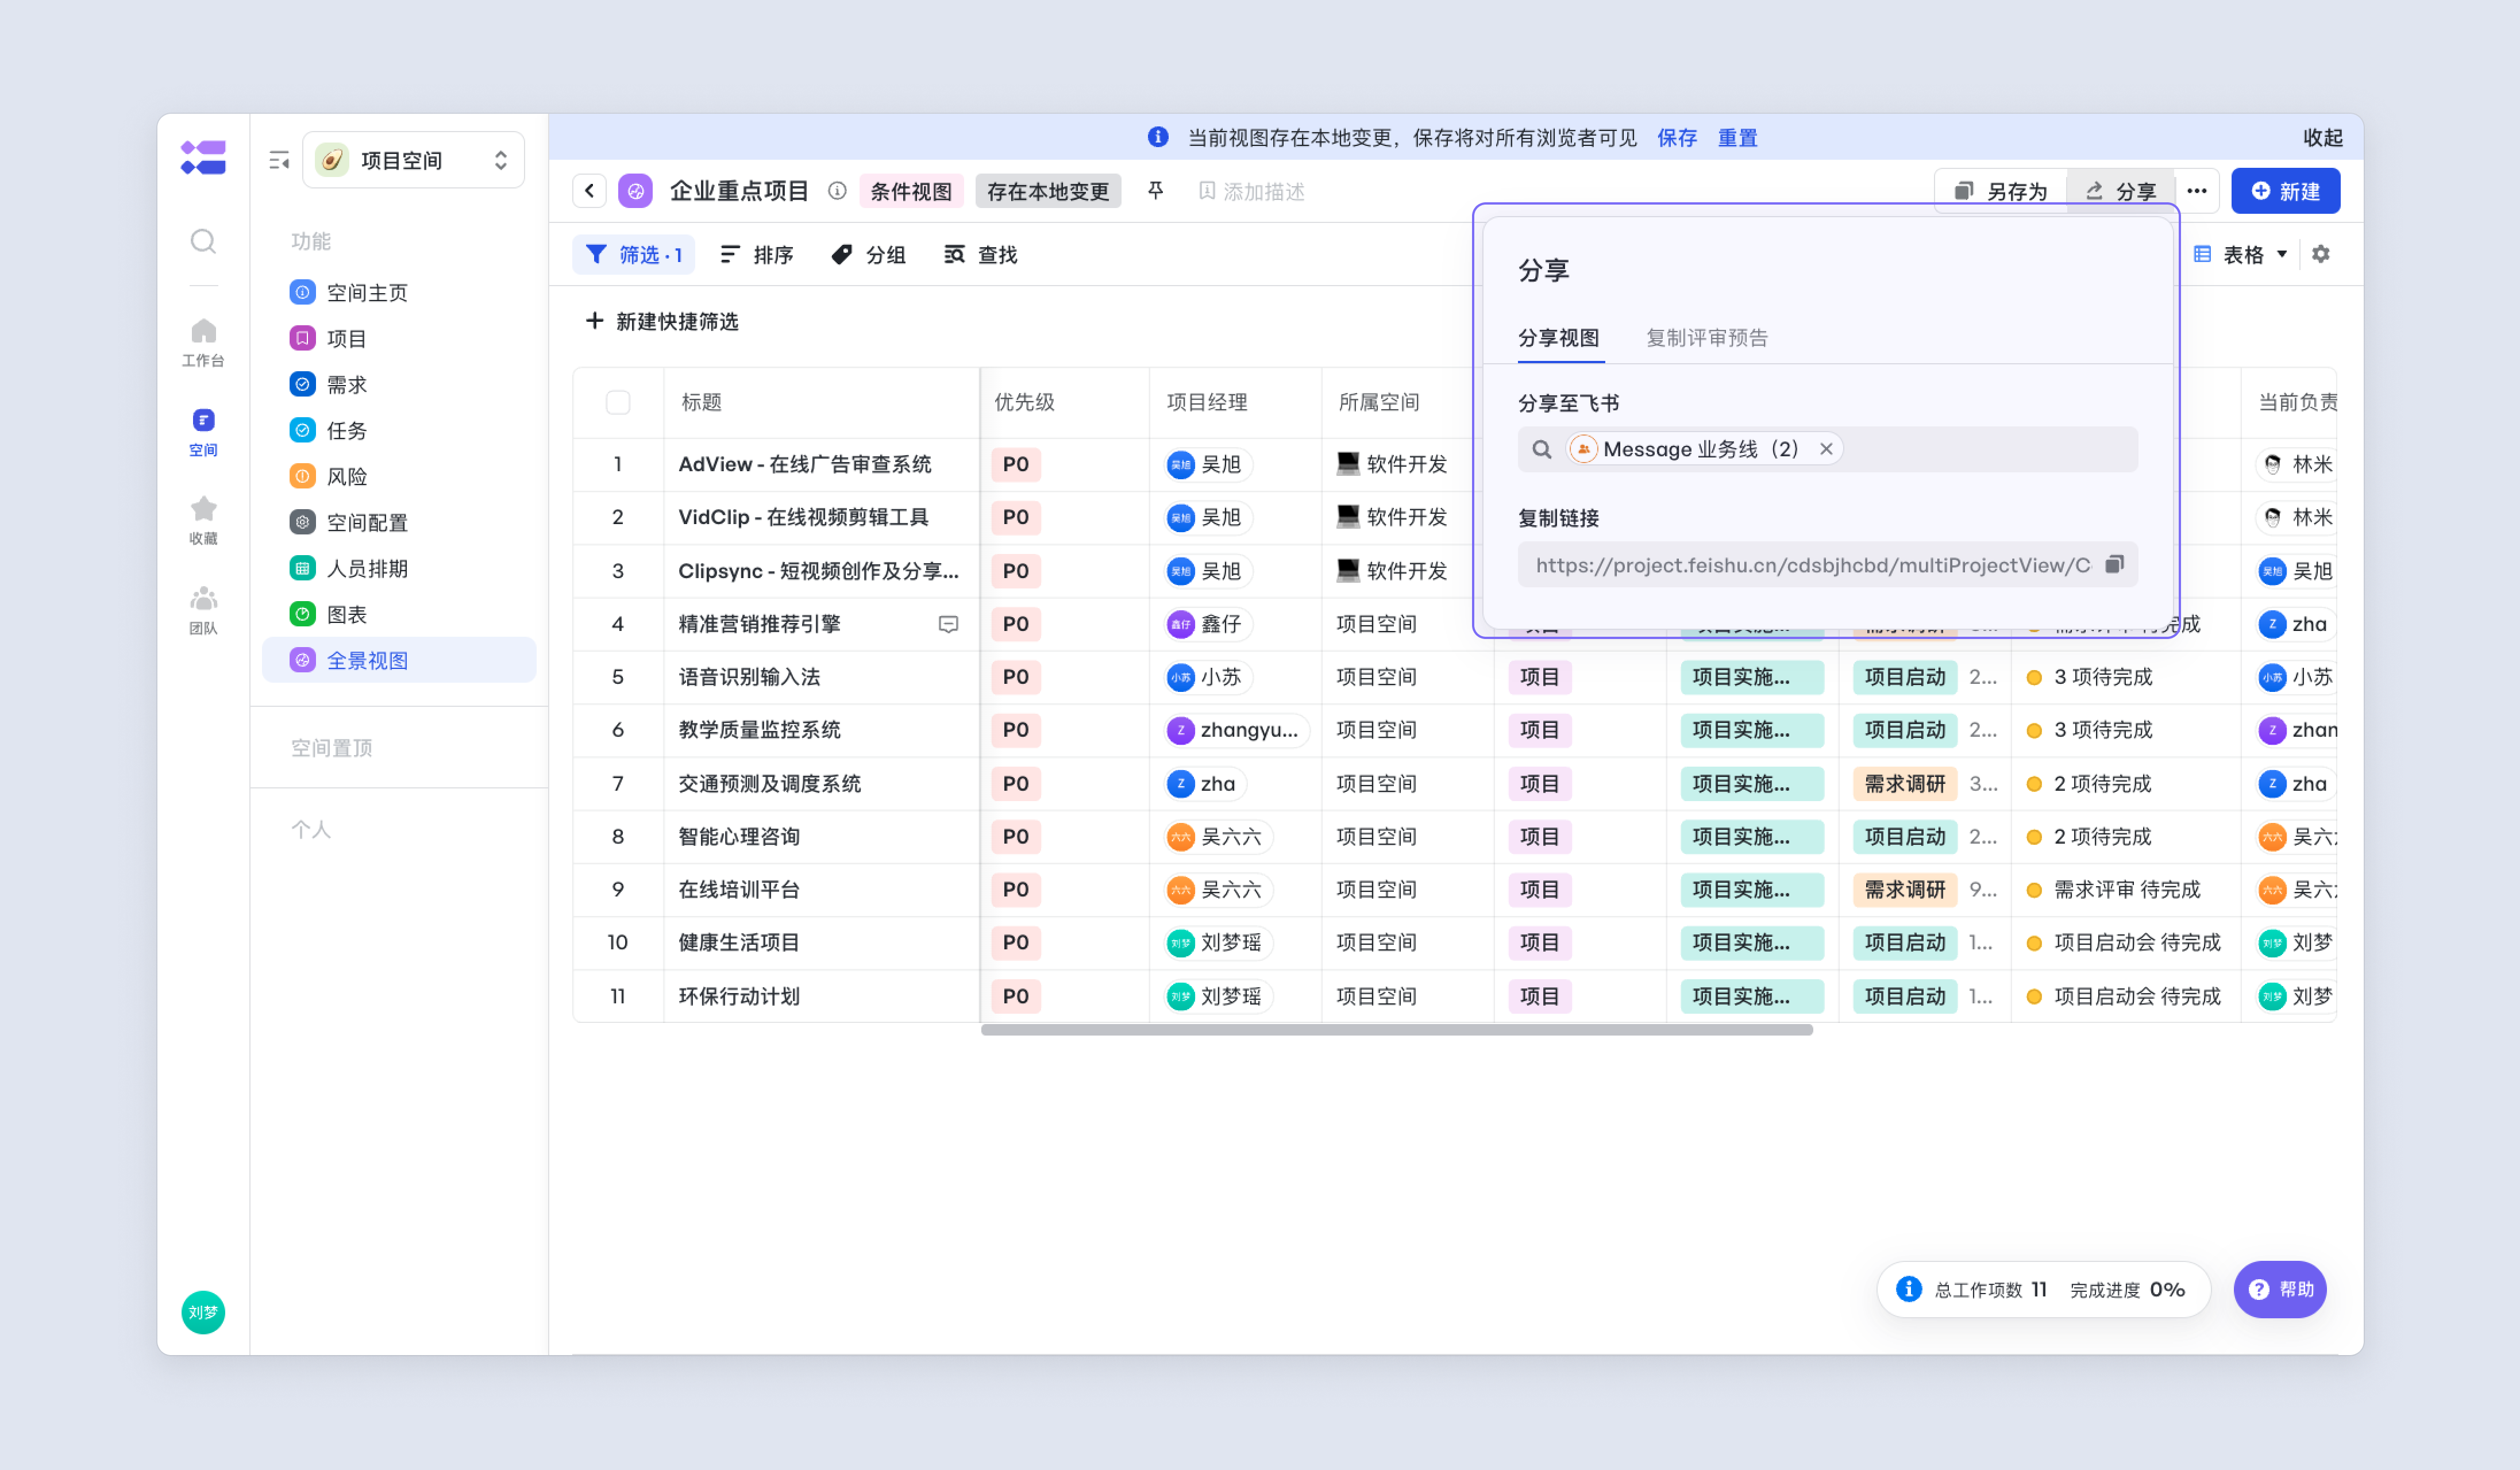Screen dimensions: 2520x1470
Task: Open 需求 in the sidebar
Action: 399,384
